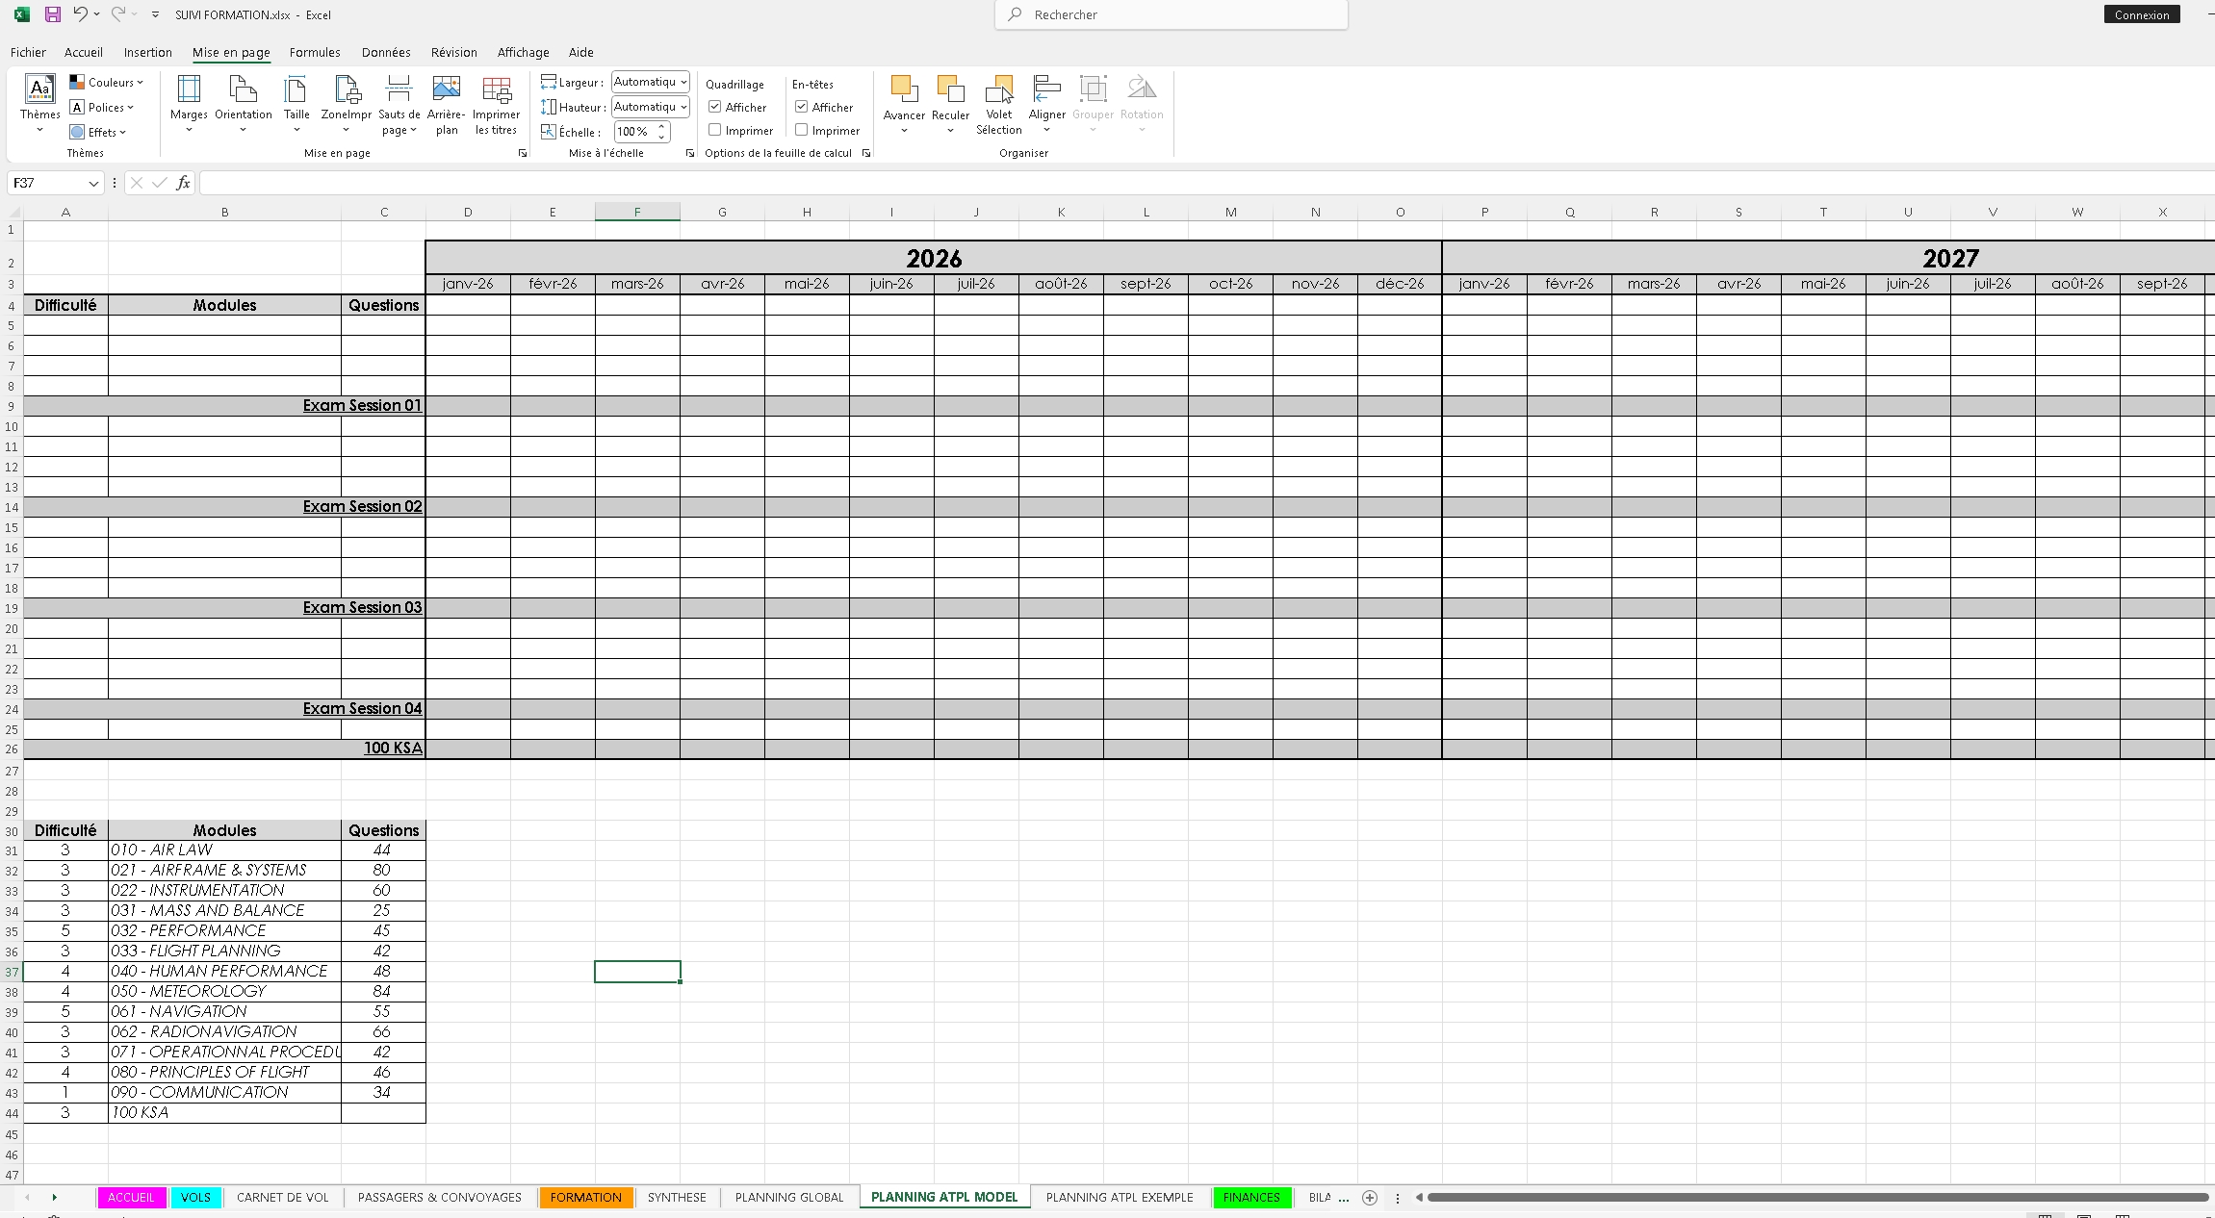The height and width of the screenshot is (1218, 2215).
Task: Open the Marges margins tool
Action: (189, 104)
